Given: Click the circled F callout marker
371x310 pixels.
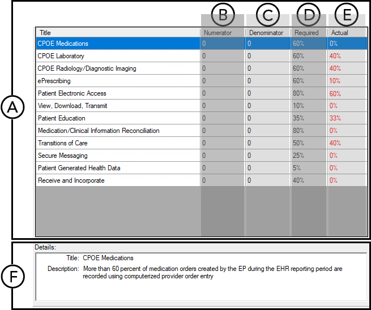Looking at the screenshot, I should [x=12, y=277].
